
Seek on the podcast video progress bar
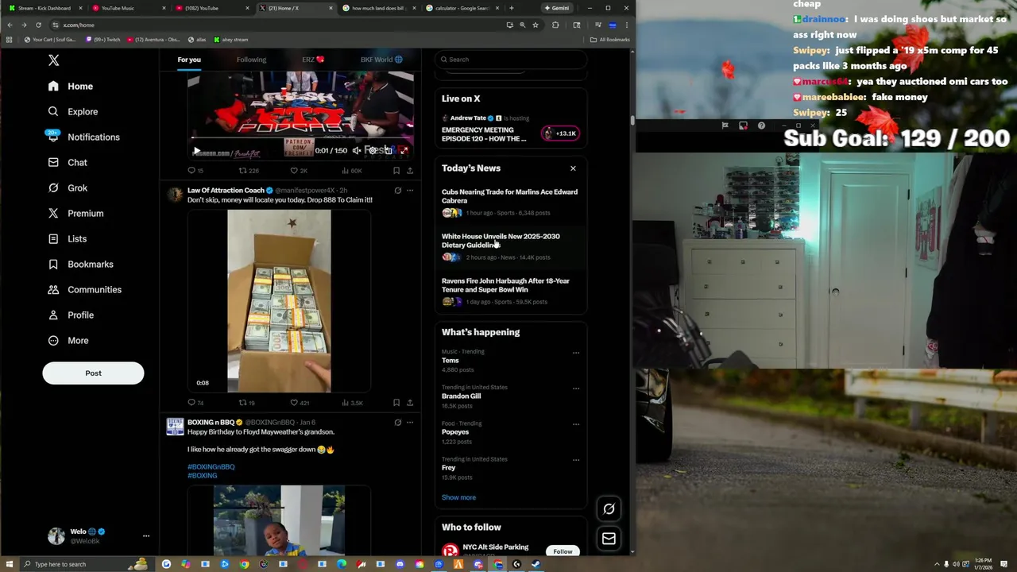(x=300, y=138)
